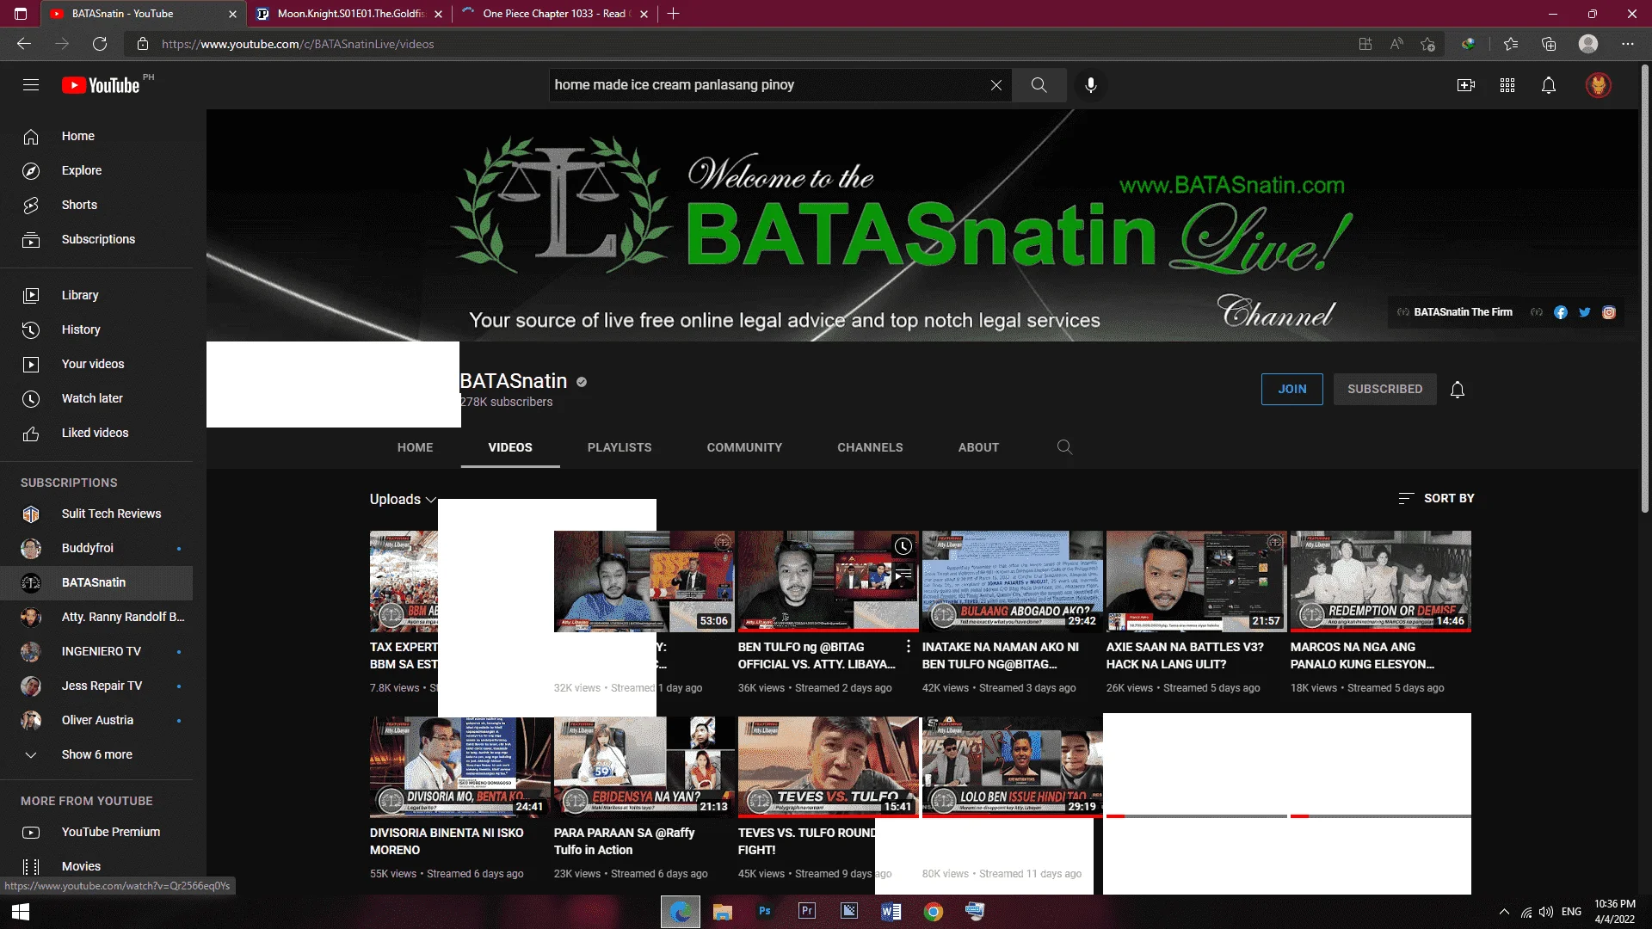Add page to favorites star
The image size is (1652, 929).
tap(1428, 44)
